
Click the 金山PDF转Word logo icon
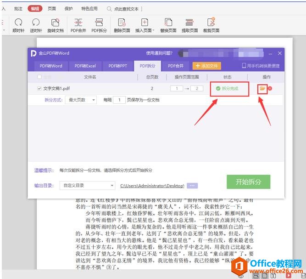[33, 53]
